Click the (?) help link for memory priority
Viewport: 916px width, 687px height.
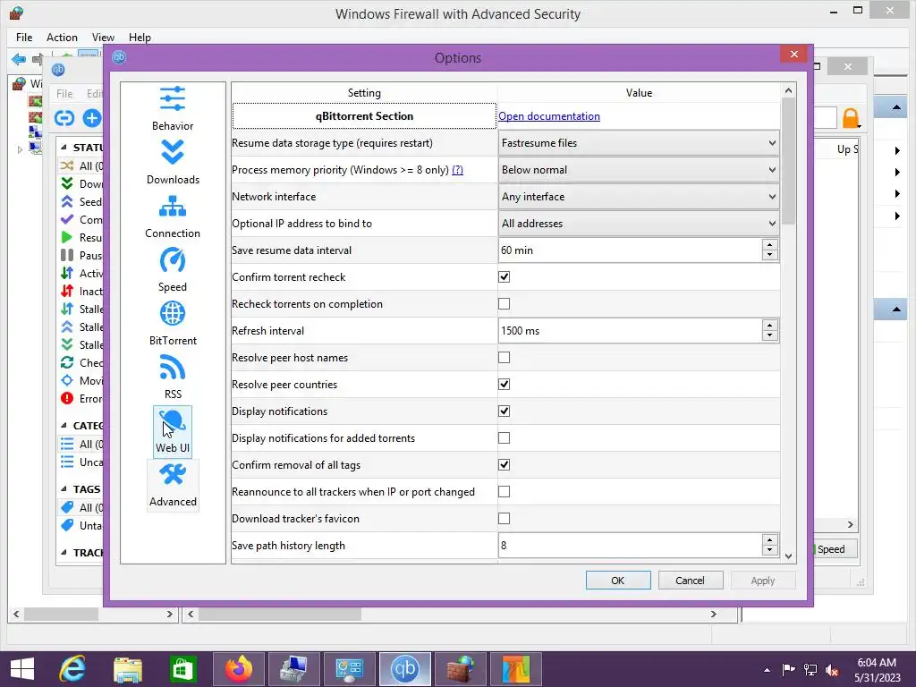point(457,170)
